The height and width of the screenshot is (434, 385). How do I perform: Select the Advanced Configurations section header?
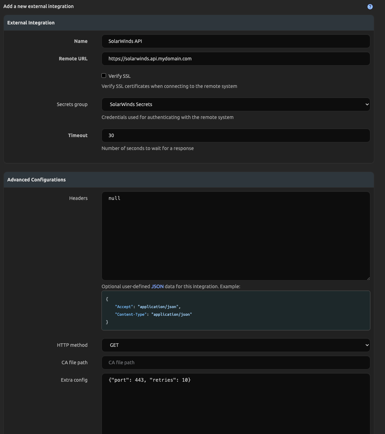[36, 179]
